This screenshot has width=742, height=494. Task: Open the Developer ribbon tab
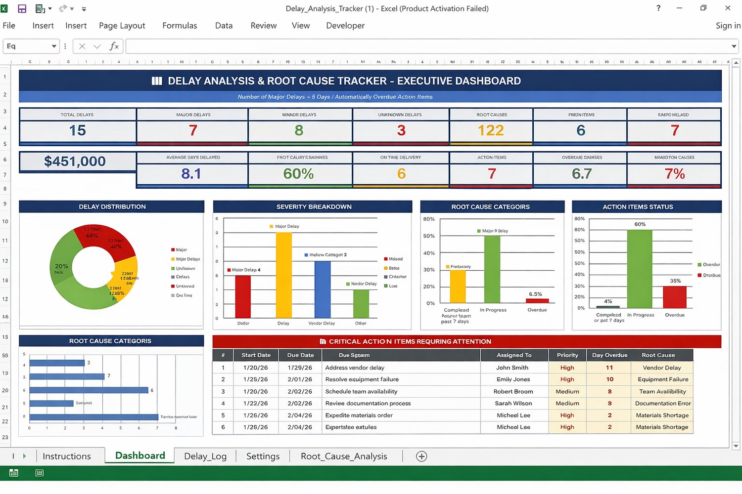pos(345,25)
